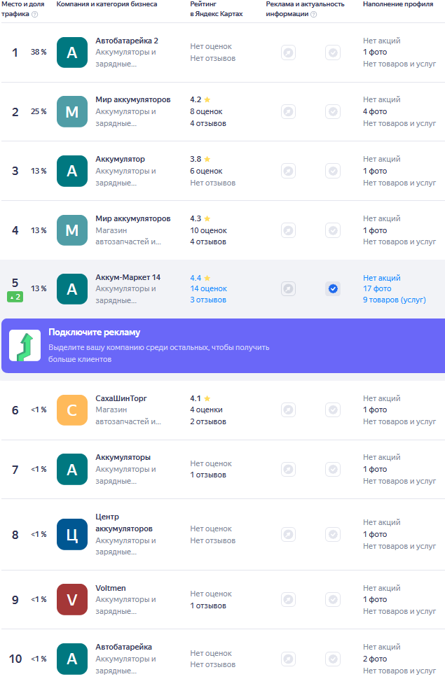Click the Компания и категория бизнеса header

click(x=107, y=4)
